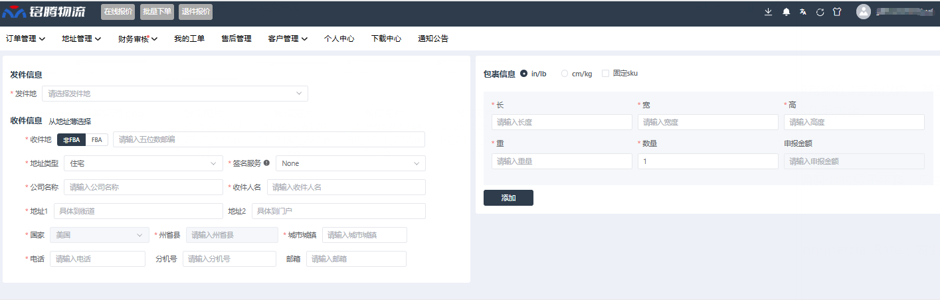The width and height of the screenshot is (940, 300).
Task: Click the 州省县 input field
Action: 232,235
